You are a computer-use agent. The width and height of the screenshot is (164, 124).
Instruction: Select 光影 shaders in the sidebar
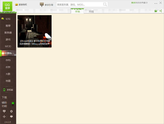pyautogui.click(x=8, y=74)
